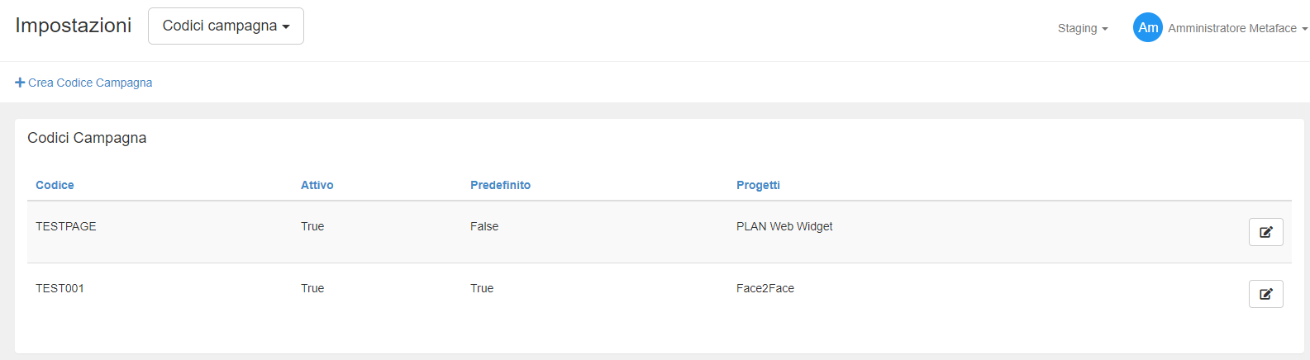Click TESTPAGE's Attivo True value
1310x360 pixels.
tap(312, 226)
